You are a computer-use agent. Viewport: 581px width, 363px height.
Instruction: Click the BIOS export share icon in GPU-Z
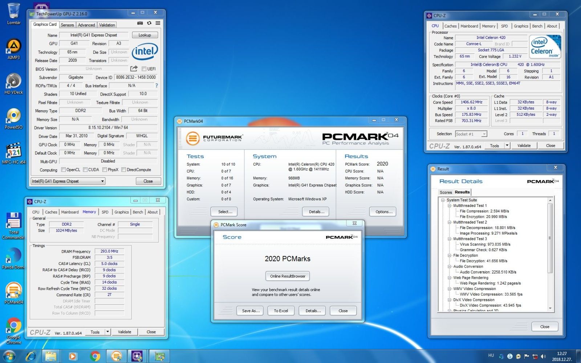134,69
